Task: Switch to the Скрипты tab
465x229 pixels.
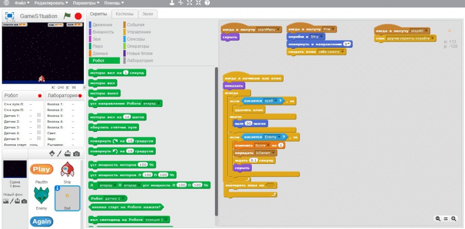Action: (x=99, y=14)
